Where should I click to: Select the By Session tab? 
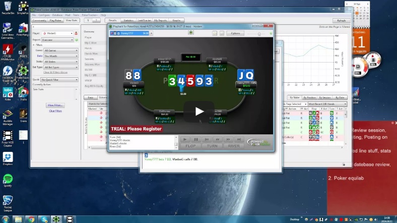pos(325,97)
